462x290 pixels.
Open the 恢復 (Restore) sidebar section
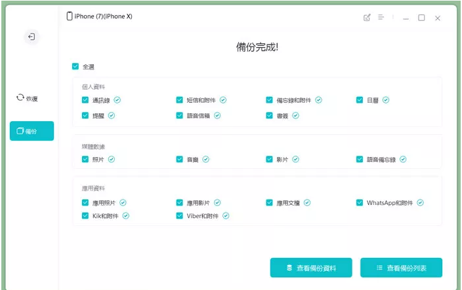click(x=27, y=98)
